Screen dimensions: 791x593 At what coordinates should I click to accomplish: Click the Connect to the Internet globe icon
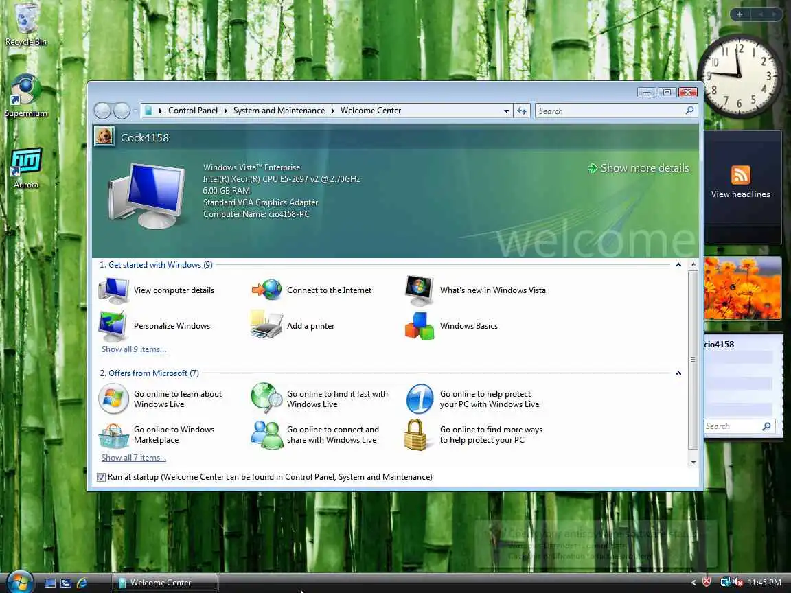[267, 290]
